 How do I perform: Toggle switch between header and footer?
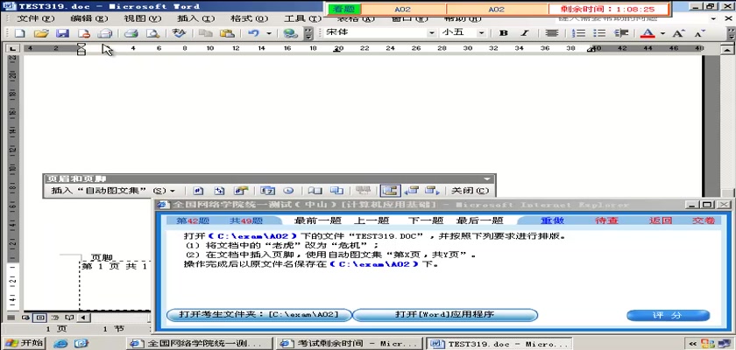click(390, 191)
